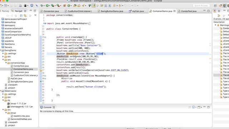Open Navigator view menu dropdown arrow
Screen dimensions: 229x129
click(x=35, y=15)
